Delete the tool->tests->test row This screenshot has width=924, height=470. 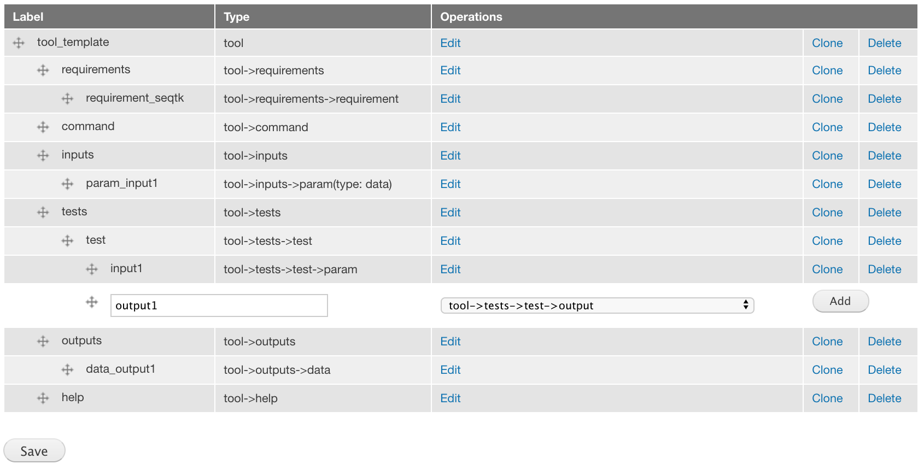click(885, 241)
